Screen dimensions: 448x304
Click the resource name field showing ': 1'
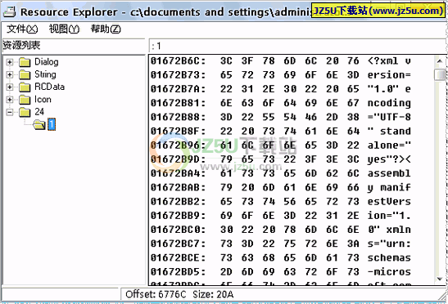pyautogui.click(x=297, y=46)
